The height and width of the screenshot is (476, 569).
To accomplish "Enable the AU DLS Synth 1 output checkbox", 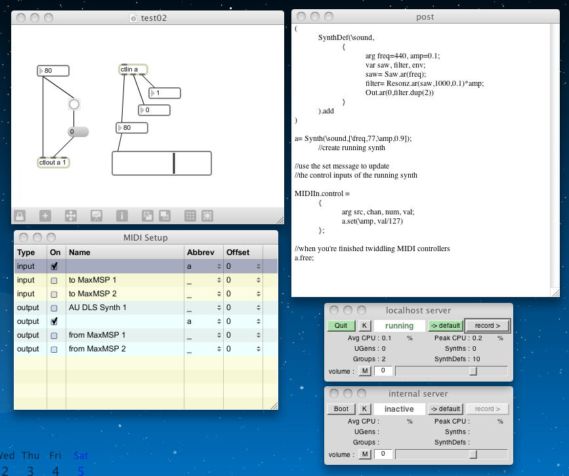I will 54,307.
